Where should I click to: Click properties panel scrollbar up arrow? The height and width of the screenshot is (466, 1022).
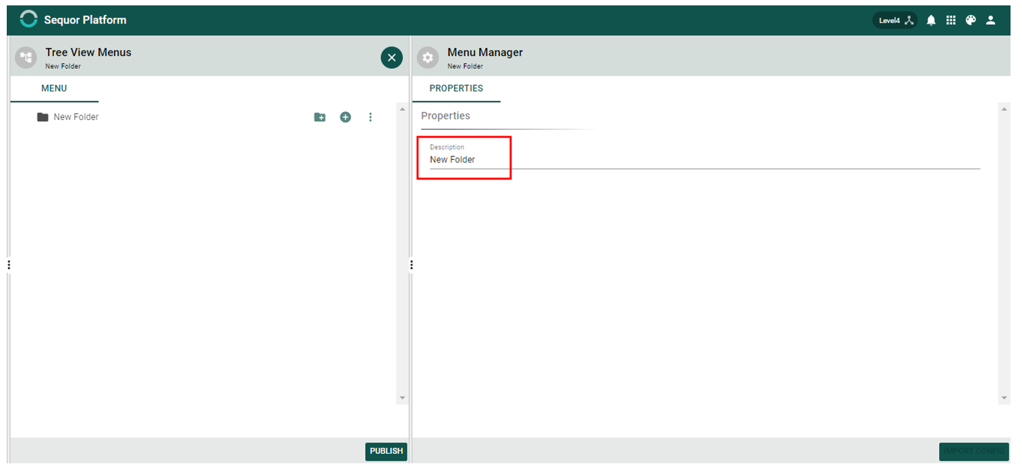click(x=1004, y=109)
